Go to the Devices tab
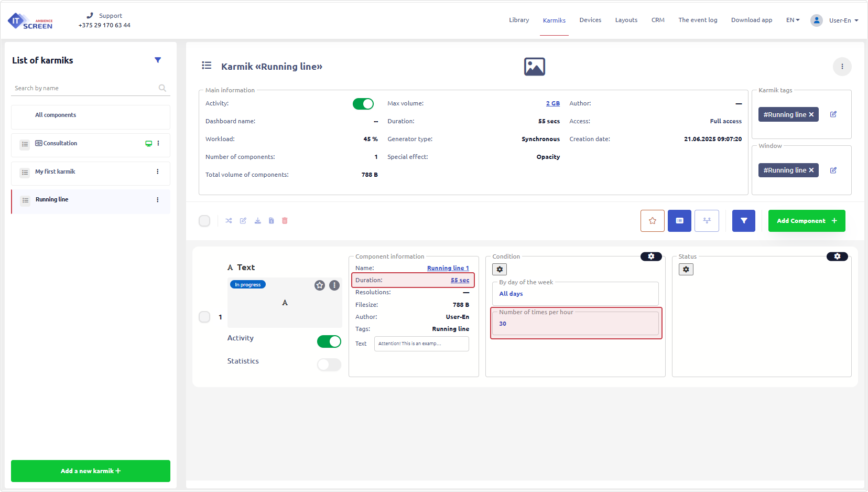The image size is (868, 492). click(x=590, y=20)
